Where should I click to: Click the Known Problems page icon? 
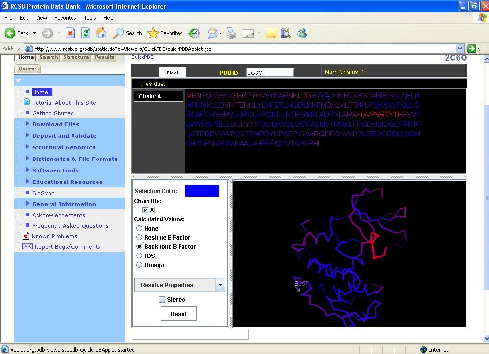(x=26, y=236)
